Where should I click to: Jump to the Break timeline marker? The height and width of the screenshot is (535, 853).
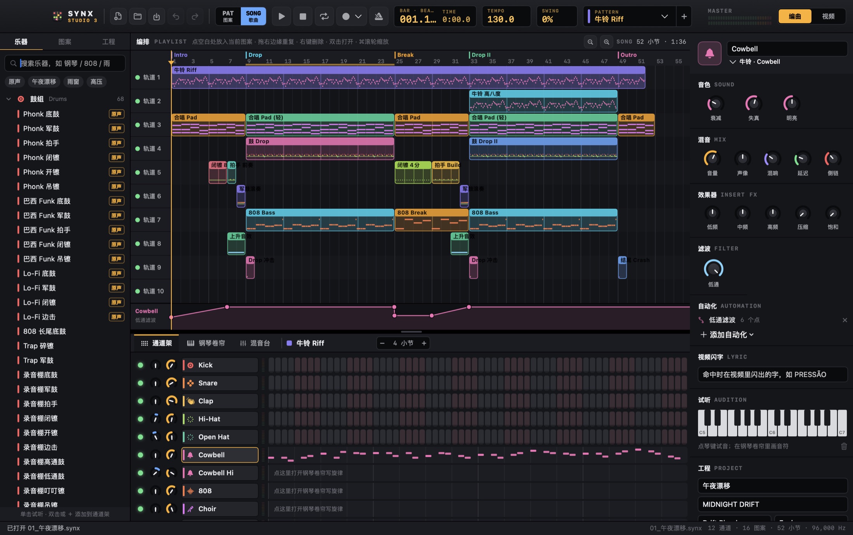point(405,55)
